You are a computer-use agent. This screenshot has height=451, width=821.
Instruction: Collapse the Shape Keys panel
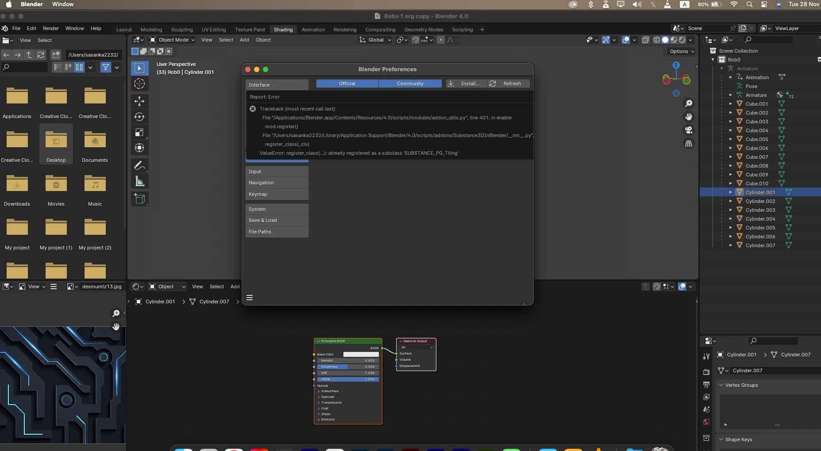coord(721,440)
